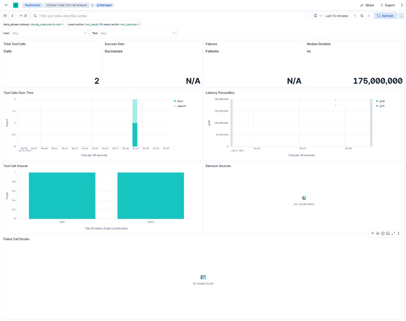The height and width of the screenshot is (321, 406).
Task: Remove the data_stream.dataset filter pill
Action: point(63,24)
